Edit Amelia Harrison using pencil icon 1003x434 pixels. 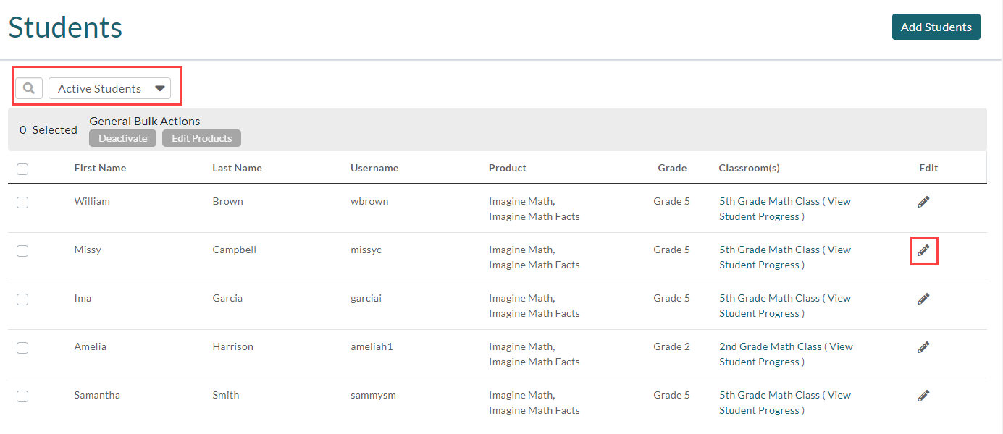coord(923,347)
